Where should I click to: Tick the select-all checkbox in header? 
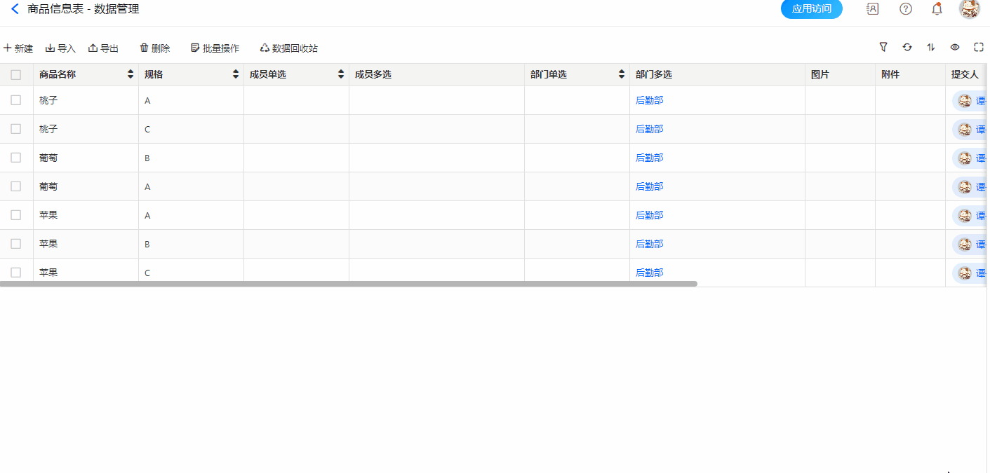pyautogui.click(x=16, y=74)
